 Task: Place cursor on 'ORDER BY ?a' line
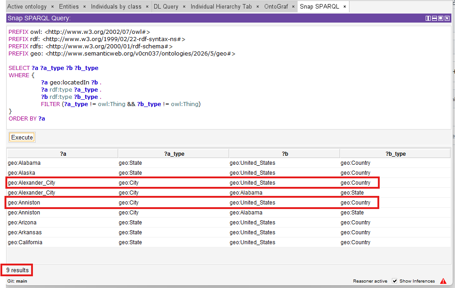click(27, 118)
